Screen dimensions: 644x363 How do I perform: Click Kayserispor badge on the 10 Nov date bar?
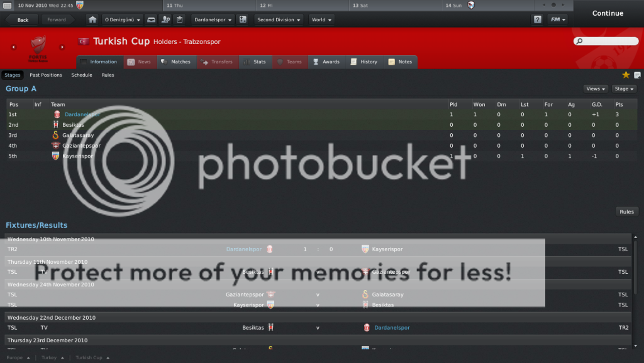80,5
